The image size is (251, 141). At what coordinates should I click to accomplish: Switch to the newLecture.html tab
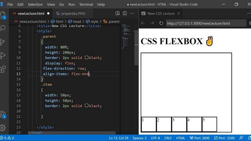click(x=31, y=13)
